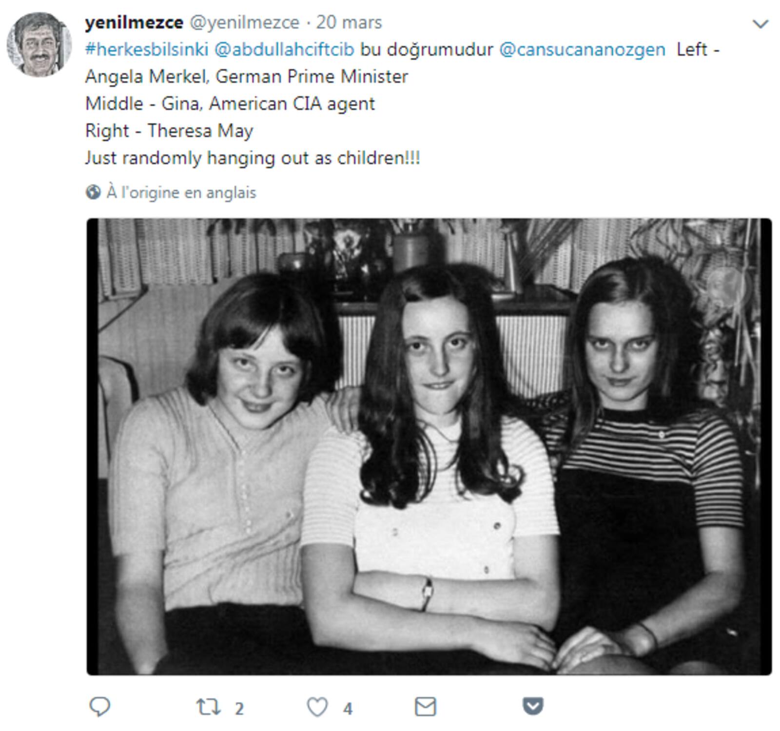The width and height of the screenshot is (780, 731).
Task: Click the @yenilmezce username handle
Action: (x=244, y=22)
